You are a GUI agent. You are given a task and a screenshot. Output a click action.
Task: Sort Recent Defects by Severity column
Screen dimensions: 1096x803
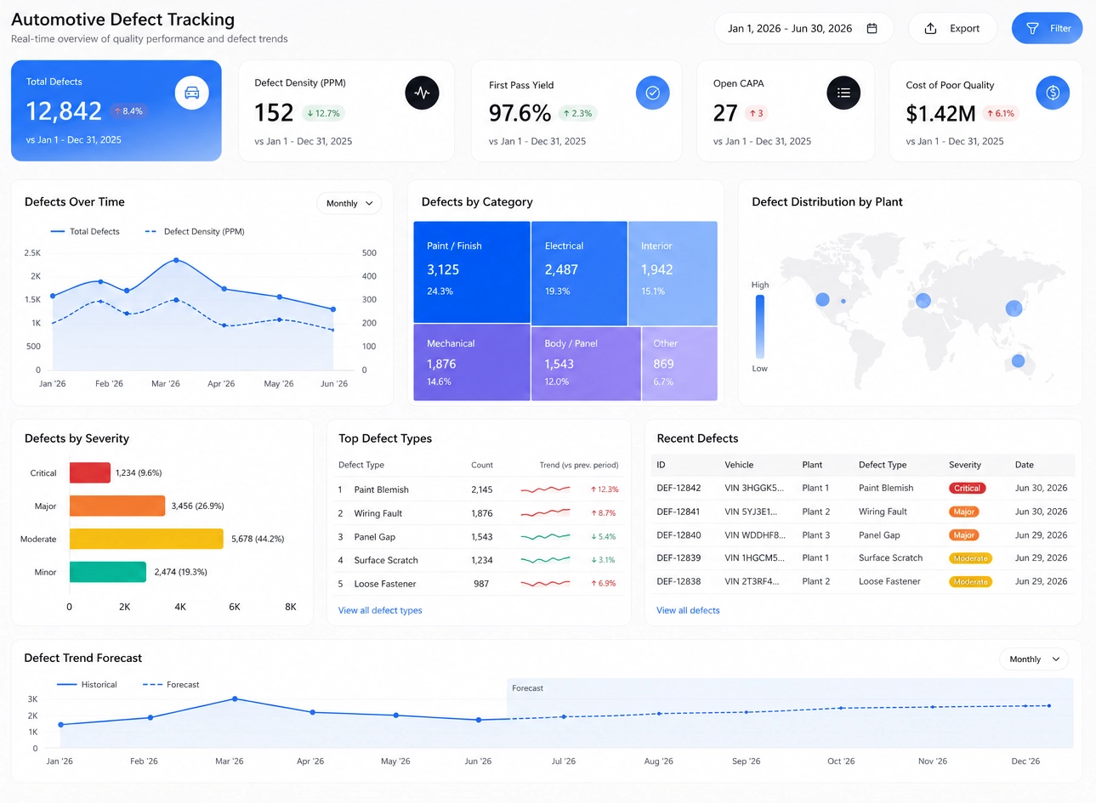[965, 465]
